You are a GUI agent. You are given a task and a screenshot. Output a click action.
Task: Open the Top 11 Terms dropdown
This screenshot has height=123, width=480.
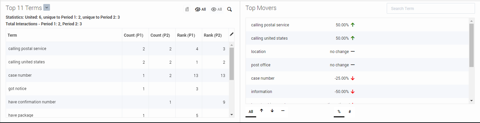tap(47, 8)
